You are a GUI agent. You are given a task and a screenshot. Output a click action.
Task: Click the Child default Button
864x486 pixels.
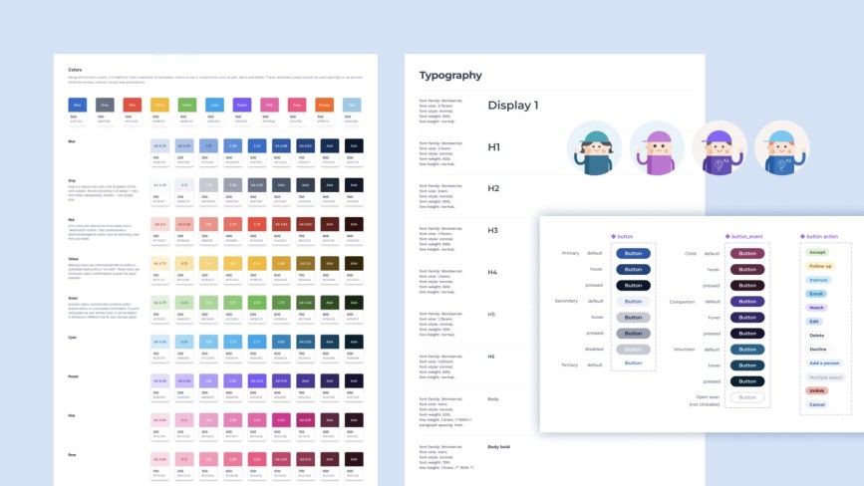click(x=747, y=253)
